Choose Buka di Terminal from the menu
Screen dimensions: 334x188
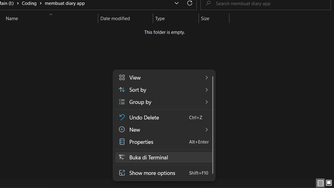[x=149, y=157]
